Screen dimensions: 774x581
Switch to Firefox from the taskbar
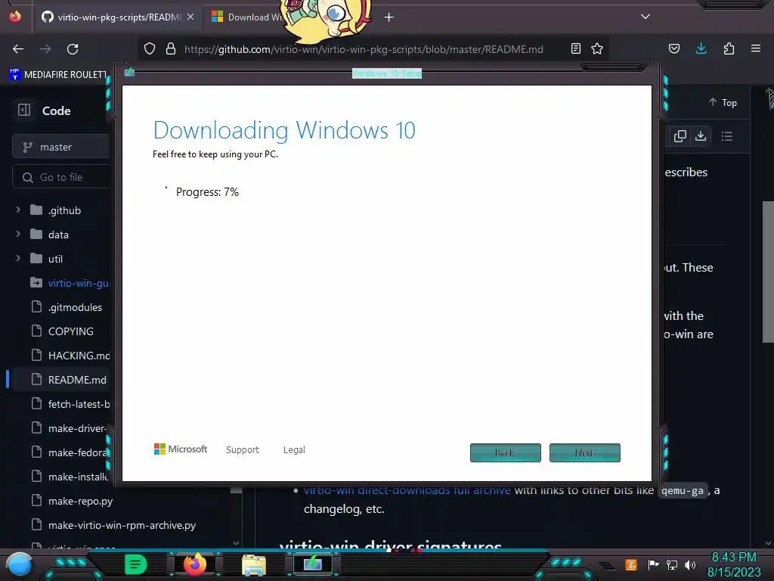[x=195, y=564]
